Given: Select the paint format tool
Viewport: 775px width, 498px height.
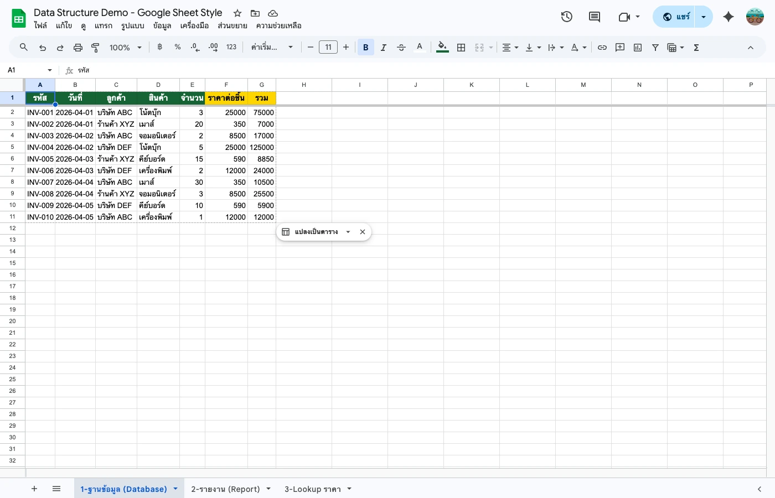Looking at the screenshot, I should point(95,47).
